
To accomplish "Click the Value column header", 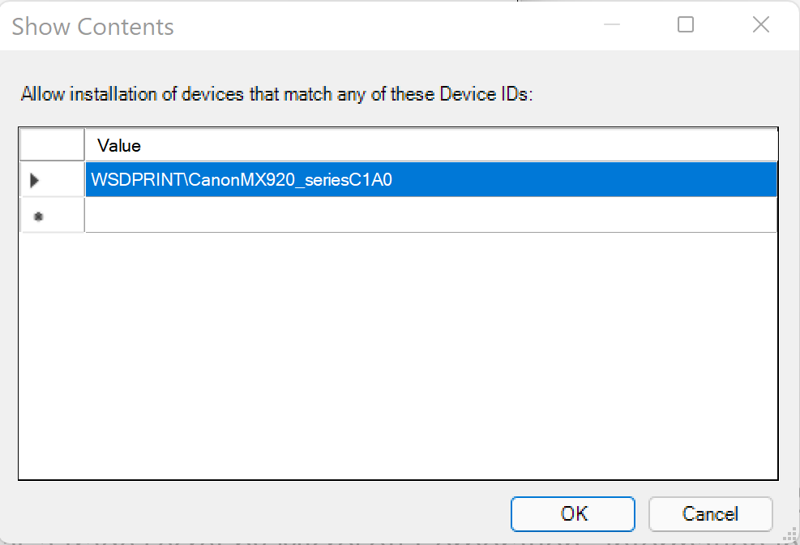I will click(x=430, y=145).
